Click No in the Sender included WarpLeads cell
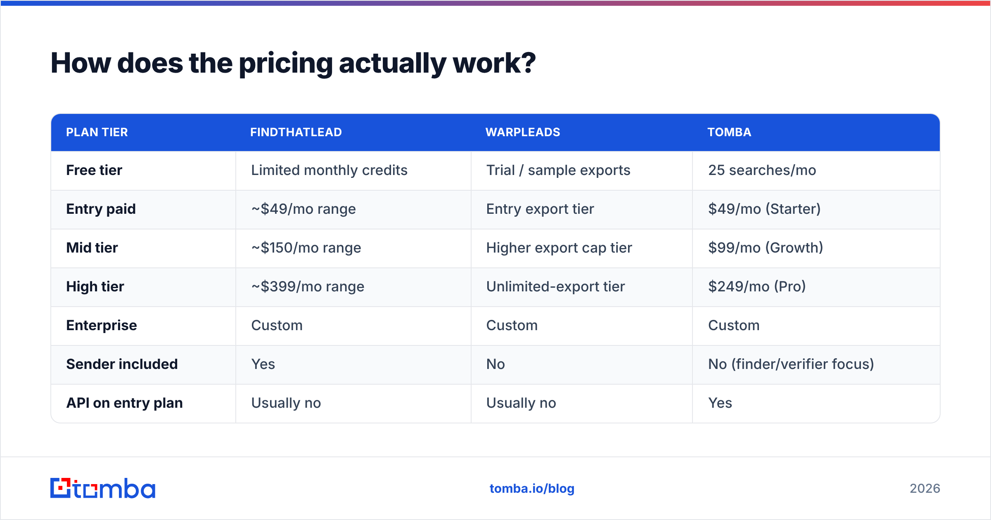Screen dimensions: 991x520 [x=495, y=364]
